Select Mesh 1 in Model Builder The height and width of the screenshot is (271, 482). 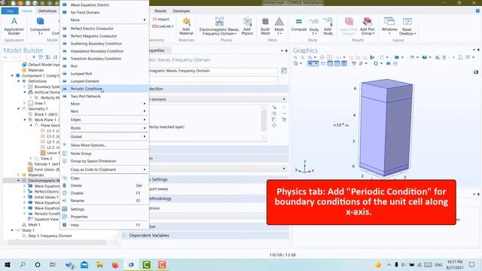point(34,224)
